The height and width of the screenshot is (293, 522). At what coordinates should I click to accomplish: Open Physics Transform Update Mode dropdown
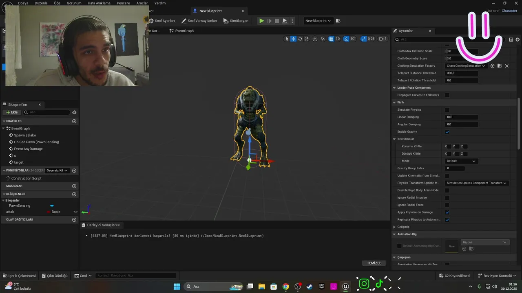tap(477, 183)
